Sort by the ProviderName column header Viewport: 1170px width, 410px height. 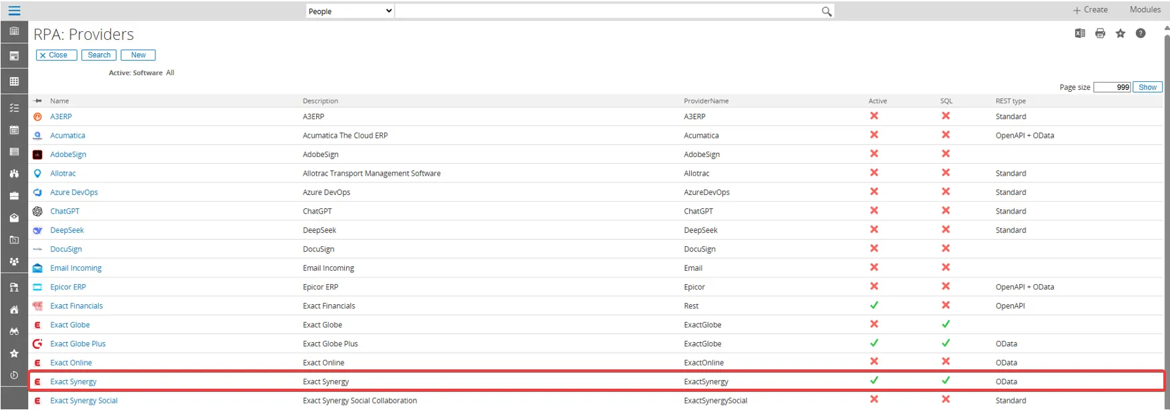click(706, 101)
